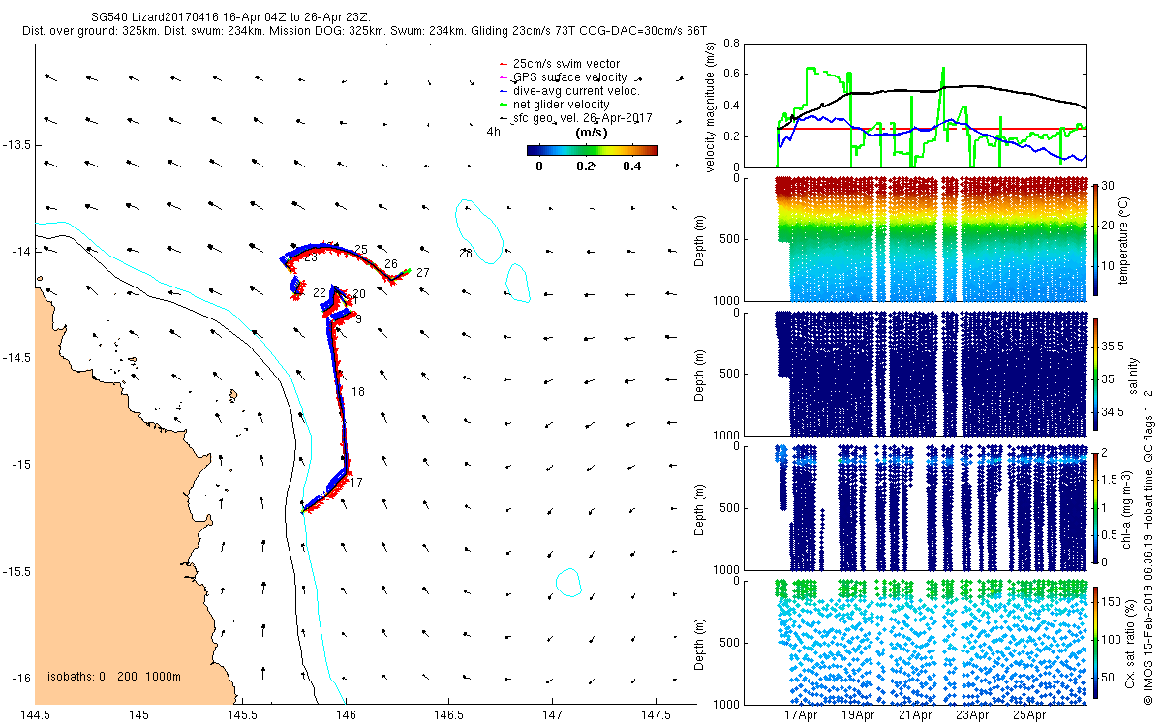Click the '28' label near the cyan contour

click(x=466, y=253)
